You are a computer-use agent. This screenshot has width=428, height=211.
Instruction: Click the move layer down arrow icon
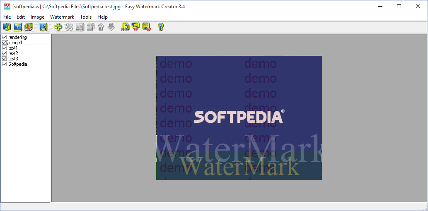111,27
